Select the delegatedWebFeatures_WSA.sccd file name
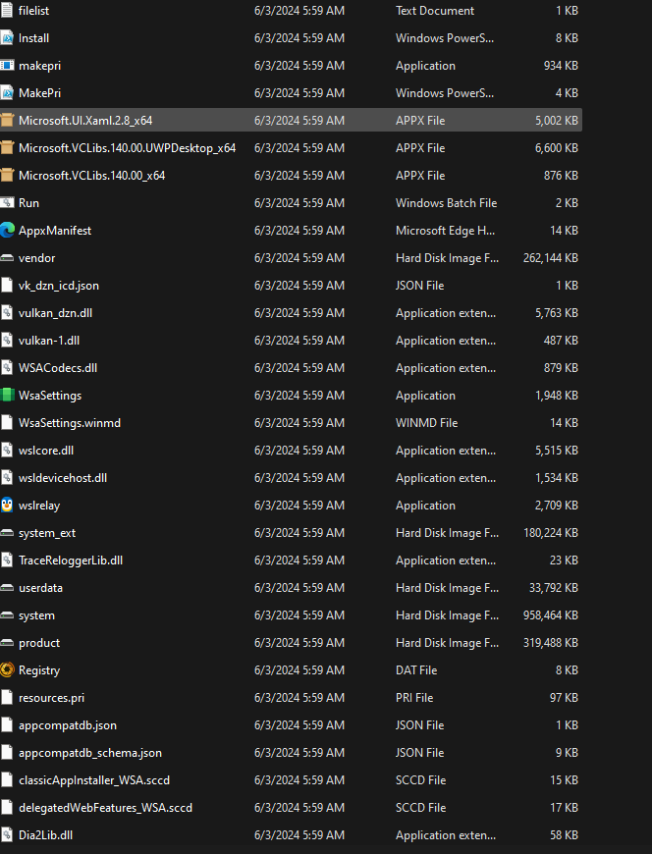652x854 pixels. tap(106, 808)
